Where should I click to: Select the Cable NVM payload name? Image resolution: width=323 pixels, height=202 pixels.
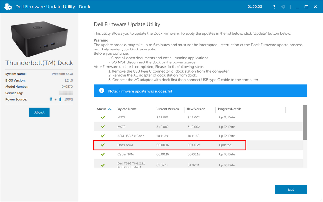point(125,154)
